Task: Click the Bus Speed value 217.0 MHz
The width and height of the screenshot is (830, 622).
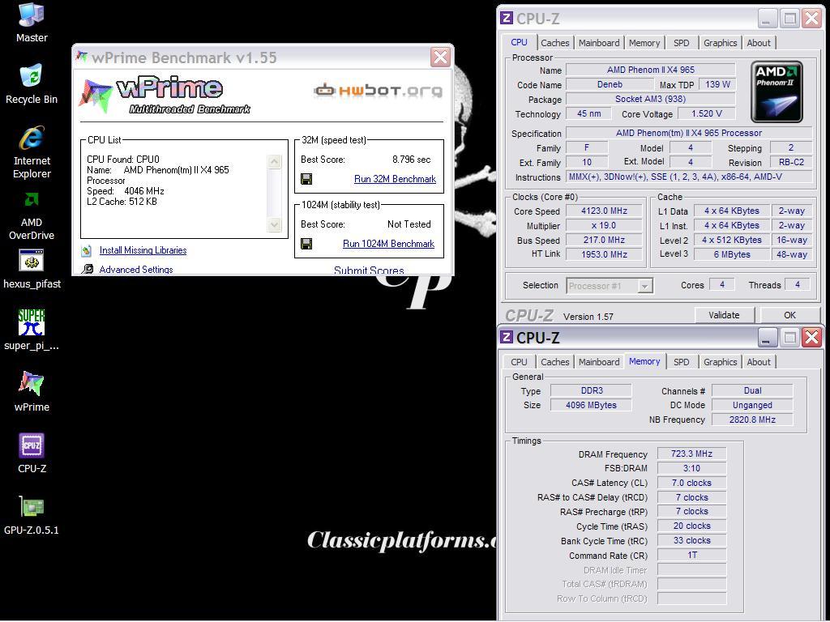Action: tap(604, 240)
